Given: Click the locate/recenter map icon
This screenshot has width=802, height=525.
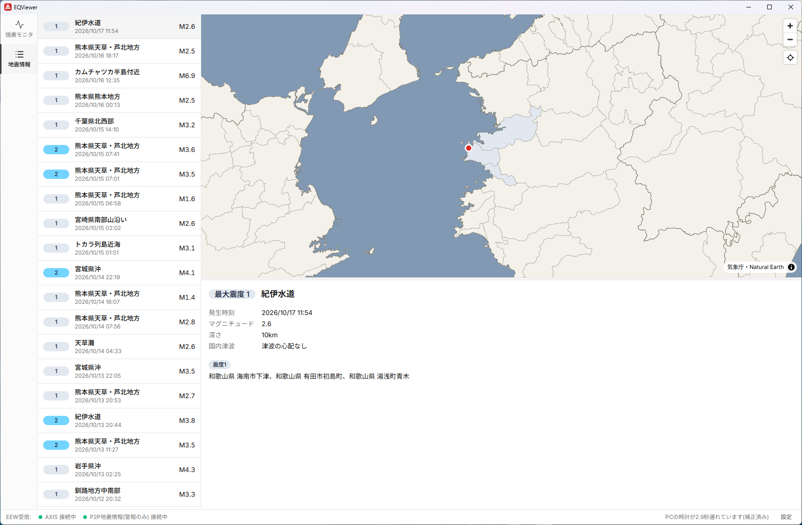Looking at the screenshot, I should (790, 58).
